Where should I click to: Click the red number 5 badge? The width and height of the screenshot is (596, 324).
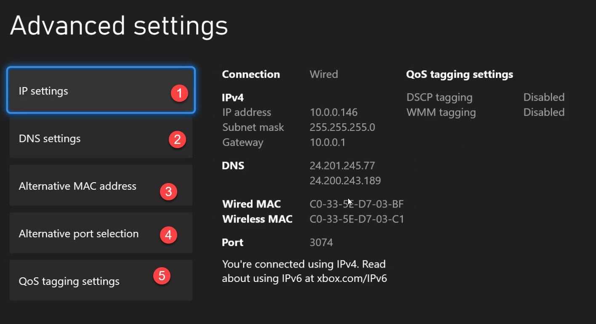(162, 276)
